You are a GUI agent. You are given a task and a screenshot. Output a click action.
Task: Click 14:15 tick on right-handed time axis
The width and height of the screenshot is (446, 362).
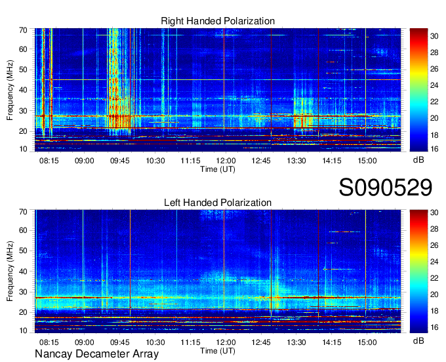pyautogui.click(x=332, y=161)
